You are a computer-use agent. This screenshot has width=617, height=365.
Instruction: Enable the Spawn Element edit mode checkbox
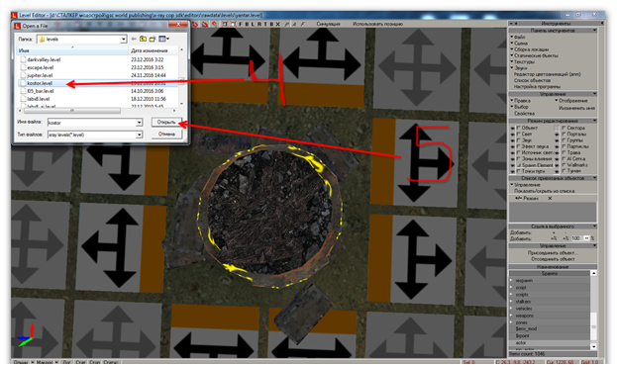(x=519, y=165)
